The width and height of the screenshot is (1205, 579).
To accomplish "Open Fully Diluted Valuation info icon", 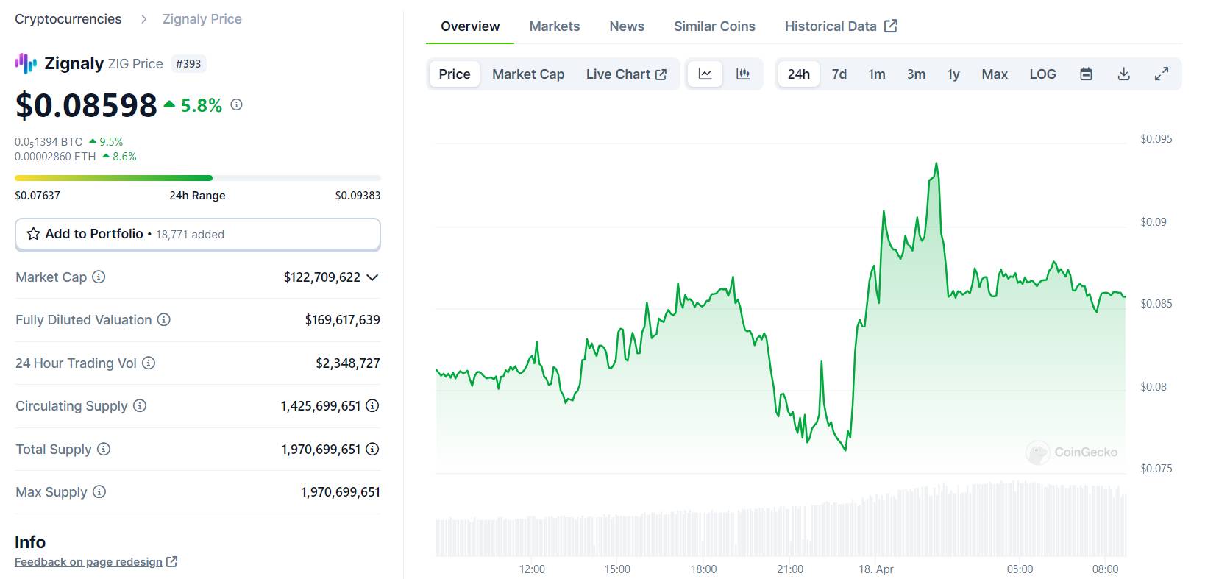I will tap(164, 319).
